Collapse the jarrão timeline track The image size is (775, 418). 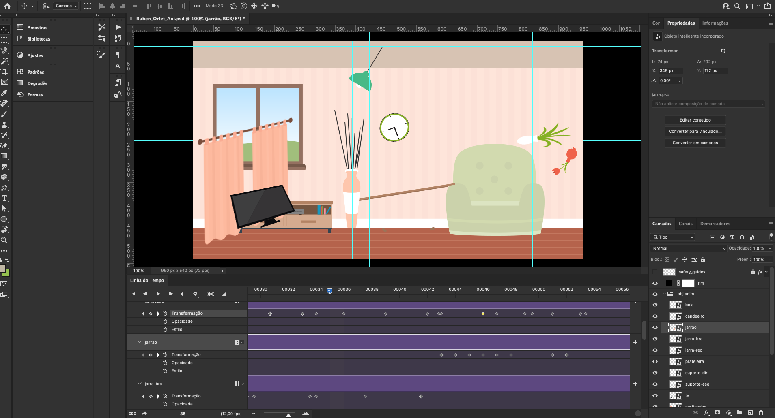point(140,342)
